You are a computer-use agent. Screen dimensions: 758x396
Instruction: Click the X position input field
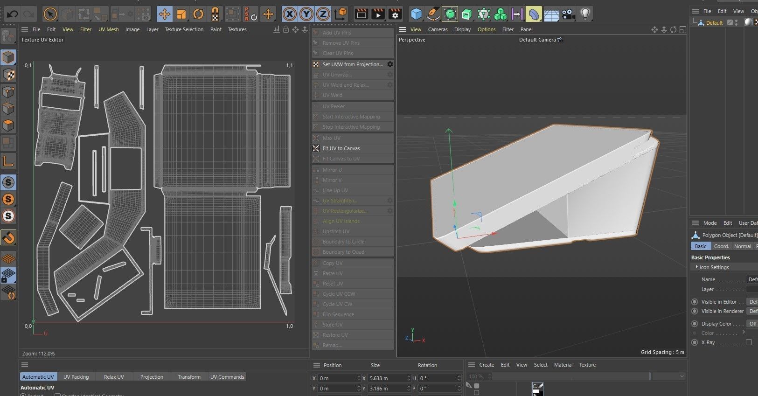[340, 378]
